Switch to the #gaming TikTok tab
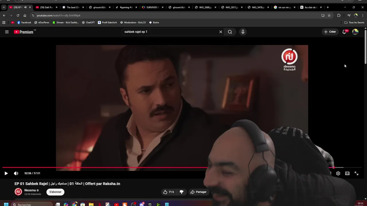Screen dimensions: 367x206 (126, 7)
